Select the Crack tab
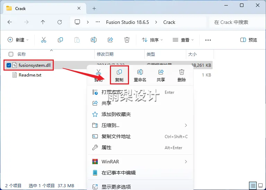Screen dimensions: 266x190 point(45,8)
